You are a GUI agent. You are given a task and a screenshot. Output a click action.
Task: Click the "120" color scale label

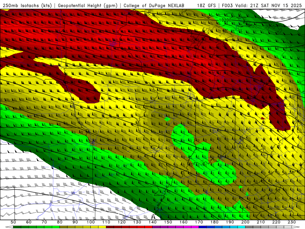pyautogui.click(x=122, y=222)
